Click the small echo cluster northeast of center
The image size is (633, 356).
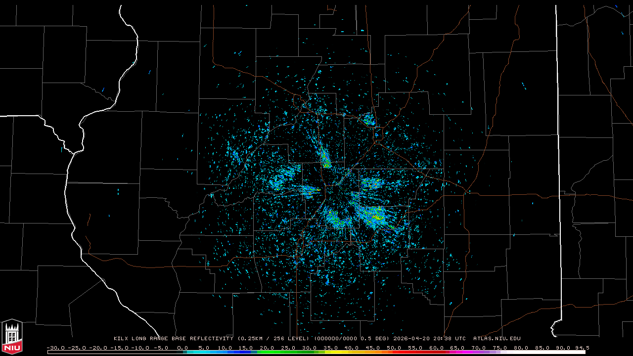click(x=369, y=119)
